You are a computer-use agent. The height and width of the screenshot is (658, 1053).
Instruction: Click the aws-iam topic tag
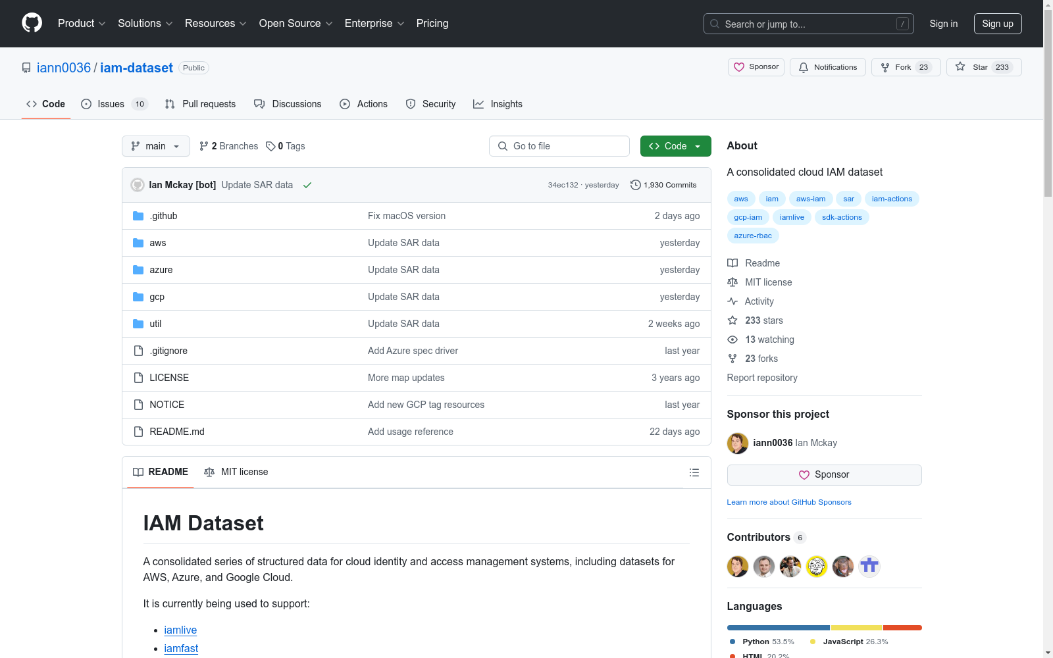(x=811, y=199)
